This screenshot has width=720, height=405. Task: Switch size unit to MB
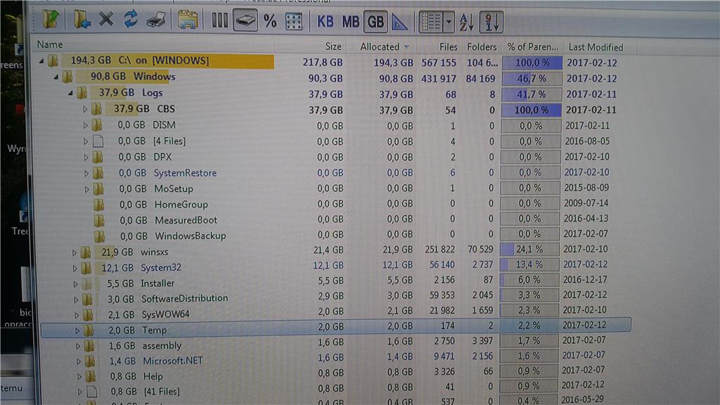tap(350, 22)
